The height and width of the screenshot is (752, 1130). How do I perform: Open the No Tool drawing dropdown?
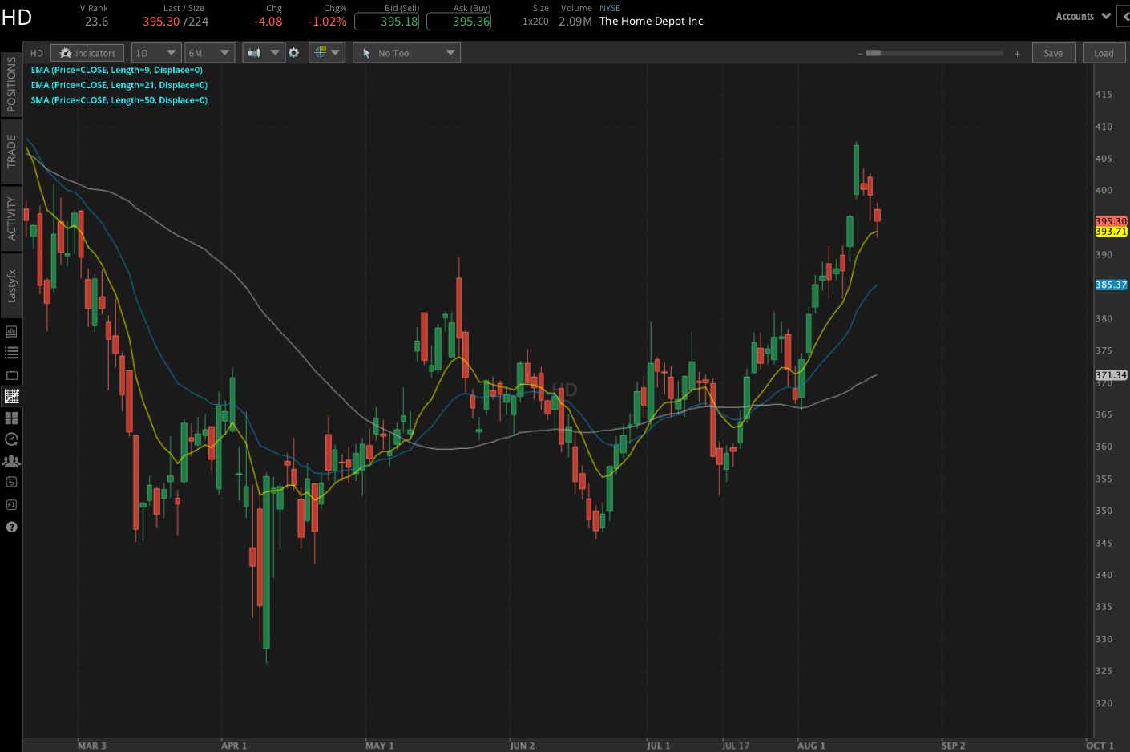(406, 52)
